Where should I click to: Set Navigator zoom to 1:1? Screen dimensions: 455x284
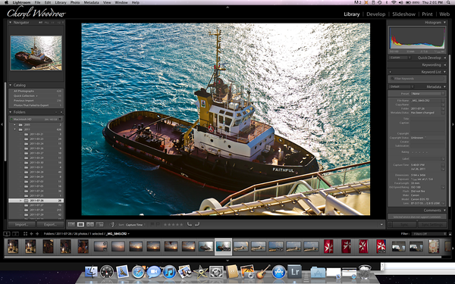(x=53, y=22)
